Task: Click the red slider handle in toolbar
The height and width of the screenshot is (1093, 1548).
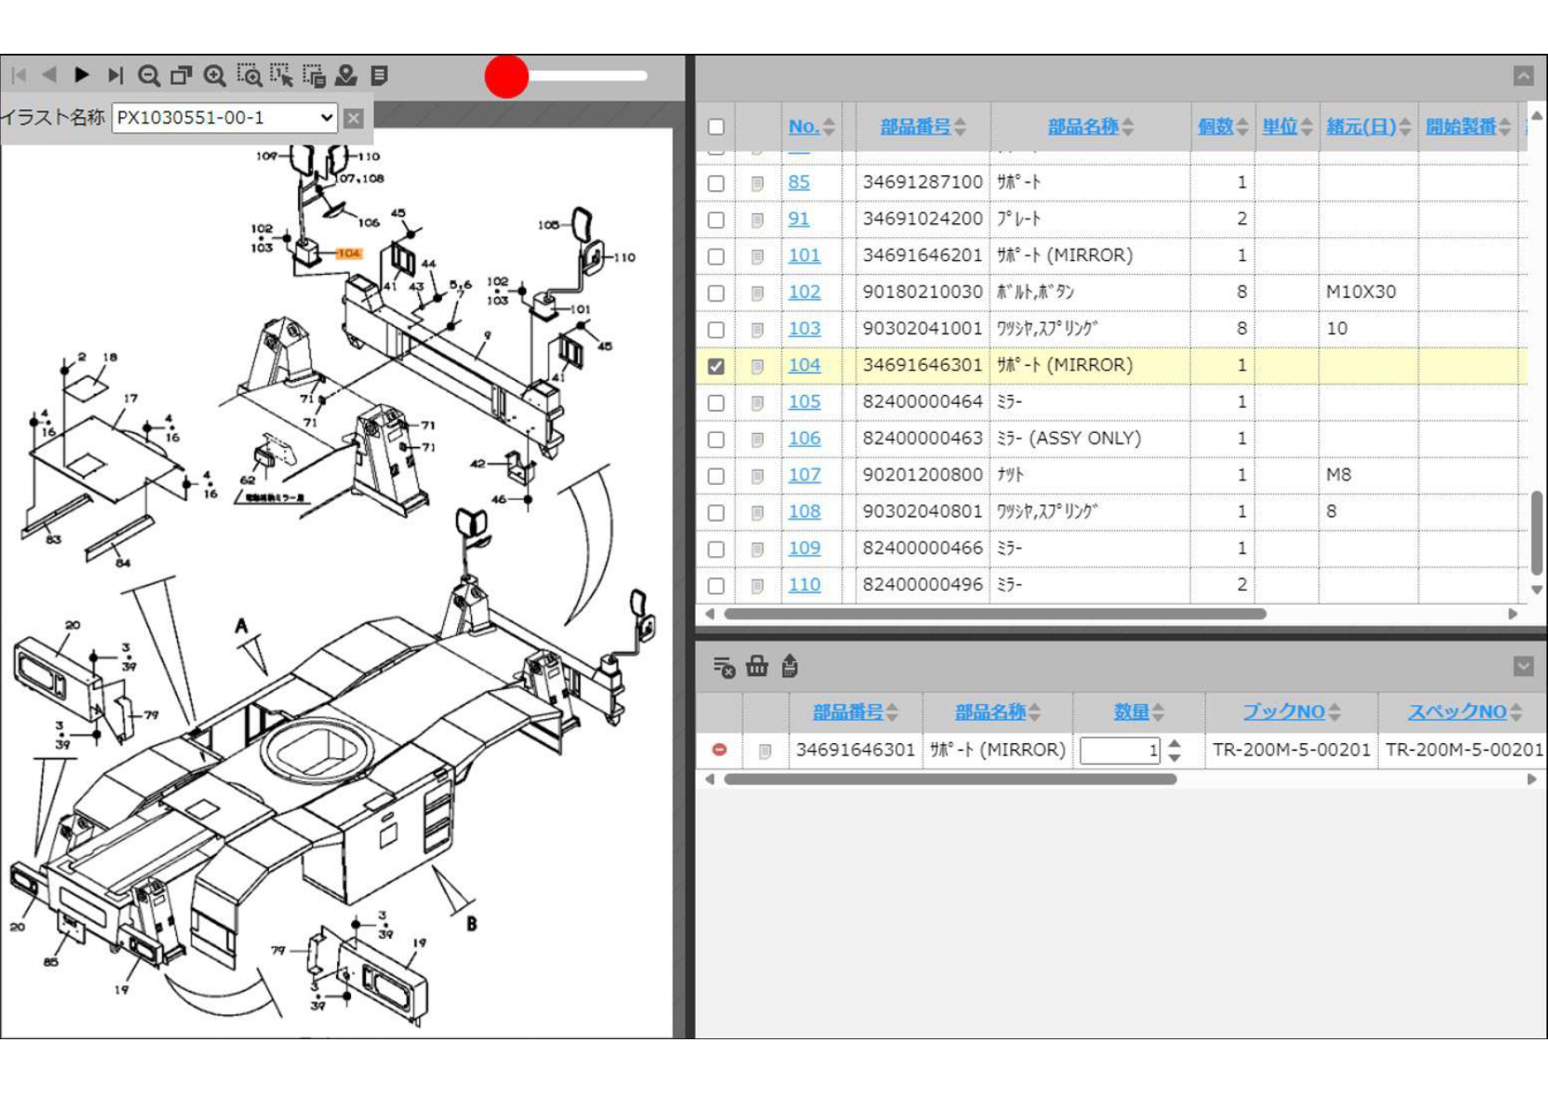Action: pyautogui.click(x=506, y=77)
